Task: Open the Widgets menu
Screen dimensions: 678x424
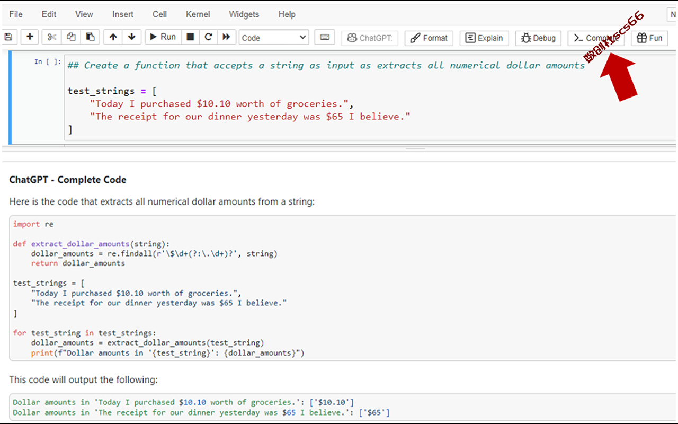Action: pyautogui.click(x=244, y=14)
